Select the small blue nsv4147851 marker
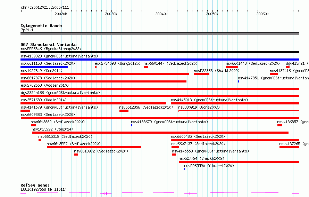Image resolution: width=309 pixels, height=197 pixels. 239,81
